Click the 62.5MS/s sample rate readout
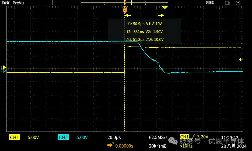252x151 pixels. [x=158, y=137]
